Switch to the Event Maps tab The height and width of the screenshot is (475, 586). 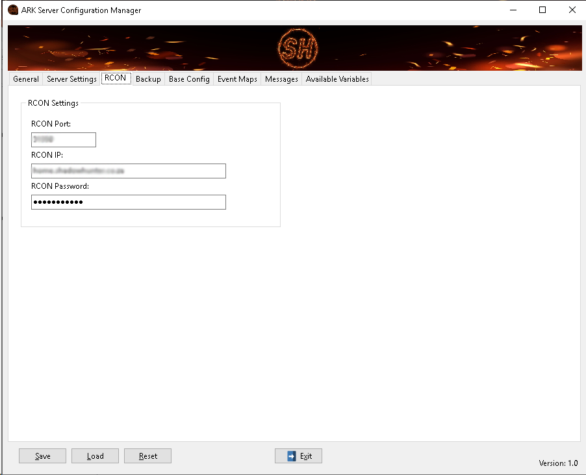[237, 79]
